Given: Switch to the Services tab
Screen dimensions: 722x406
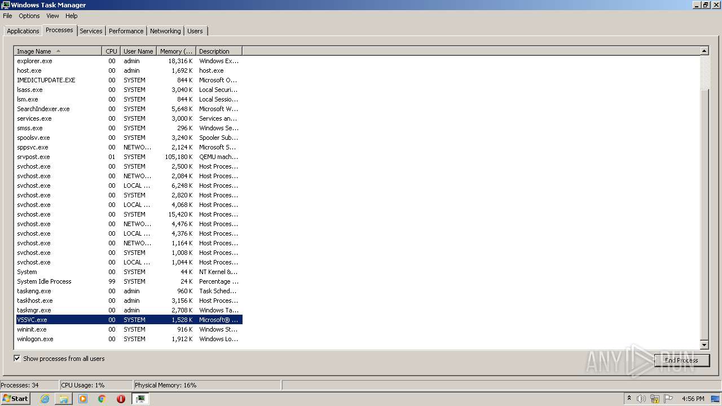Looking at the screenshot, I should point(91,31).
